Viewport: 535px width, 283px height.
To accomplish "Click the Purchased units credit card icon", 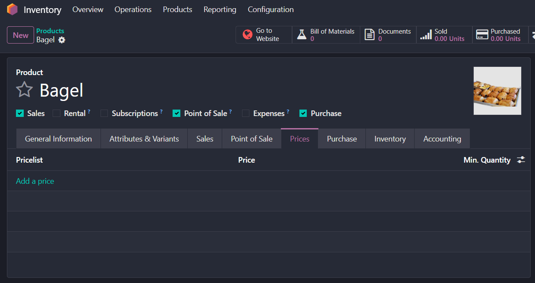I will coord(482,35).
